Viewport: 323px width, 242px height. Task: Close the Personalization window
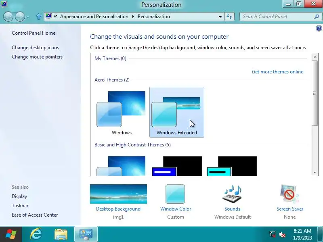[x=313, y=4]
